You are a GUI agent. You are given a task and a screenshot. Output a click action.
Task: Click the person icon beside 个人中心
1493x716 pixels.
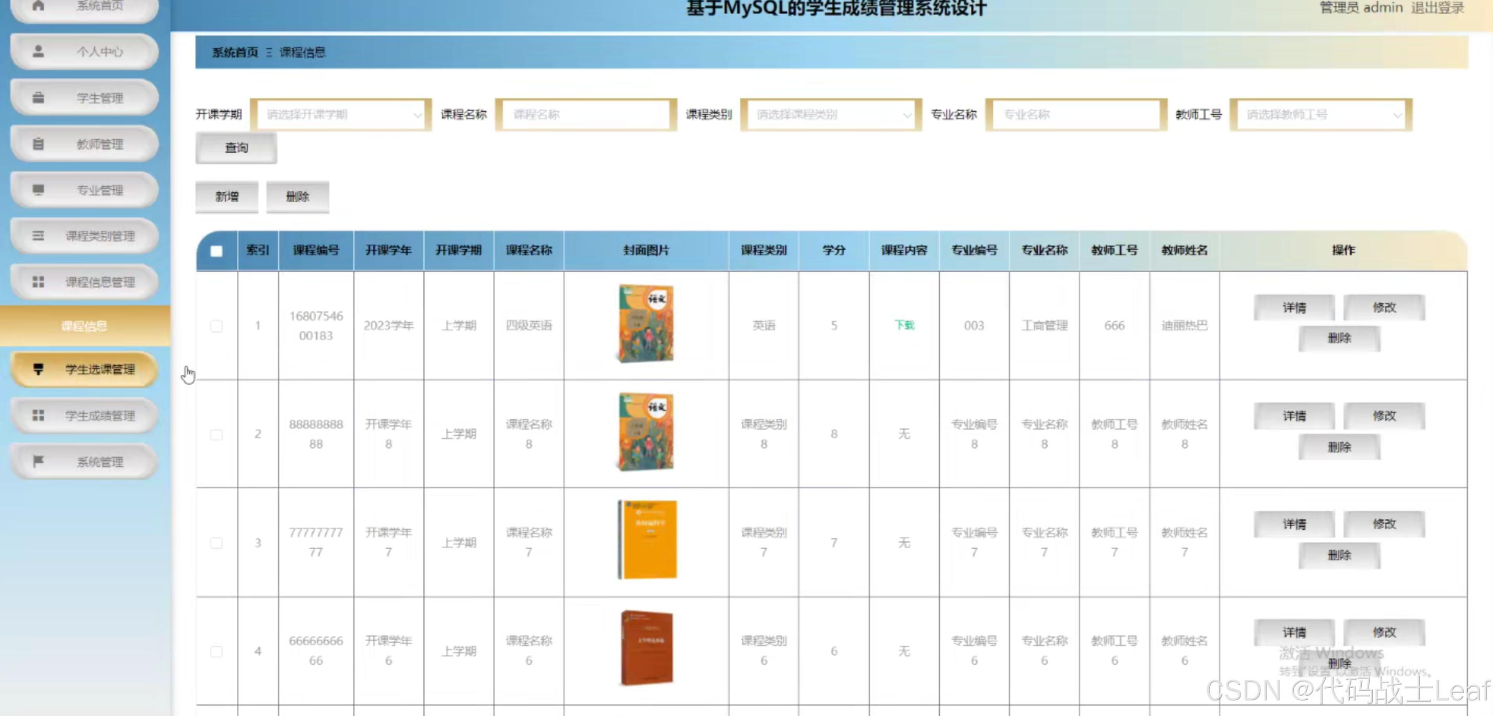click(x=38, y=52)
